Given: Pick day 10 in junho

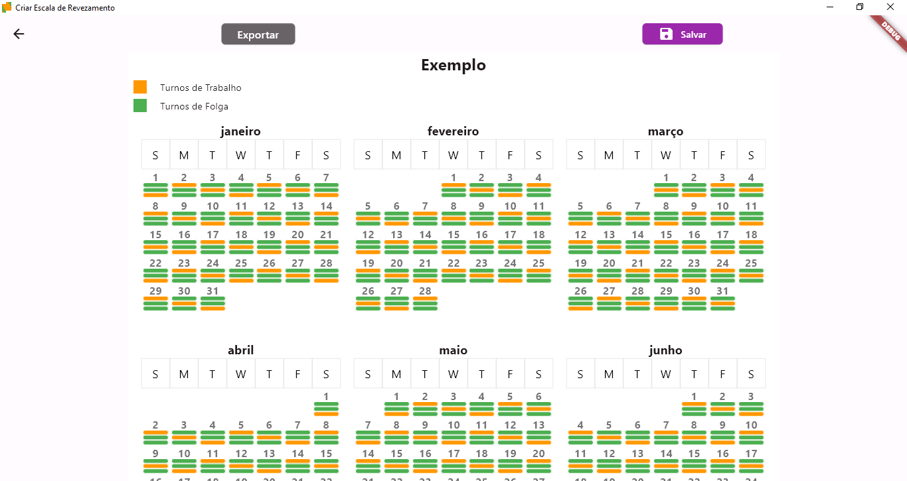Looking at the screenshot, I should pyautogui.click(x=751, y=426).
